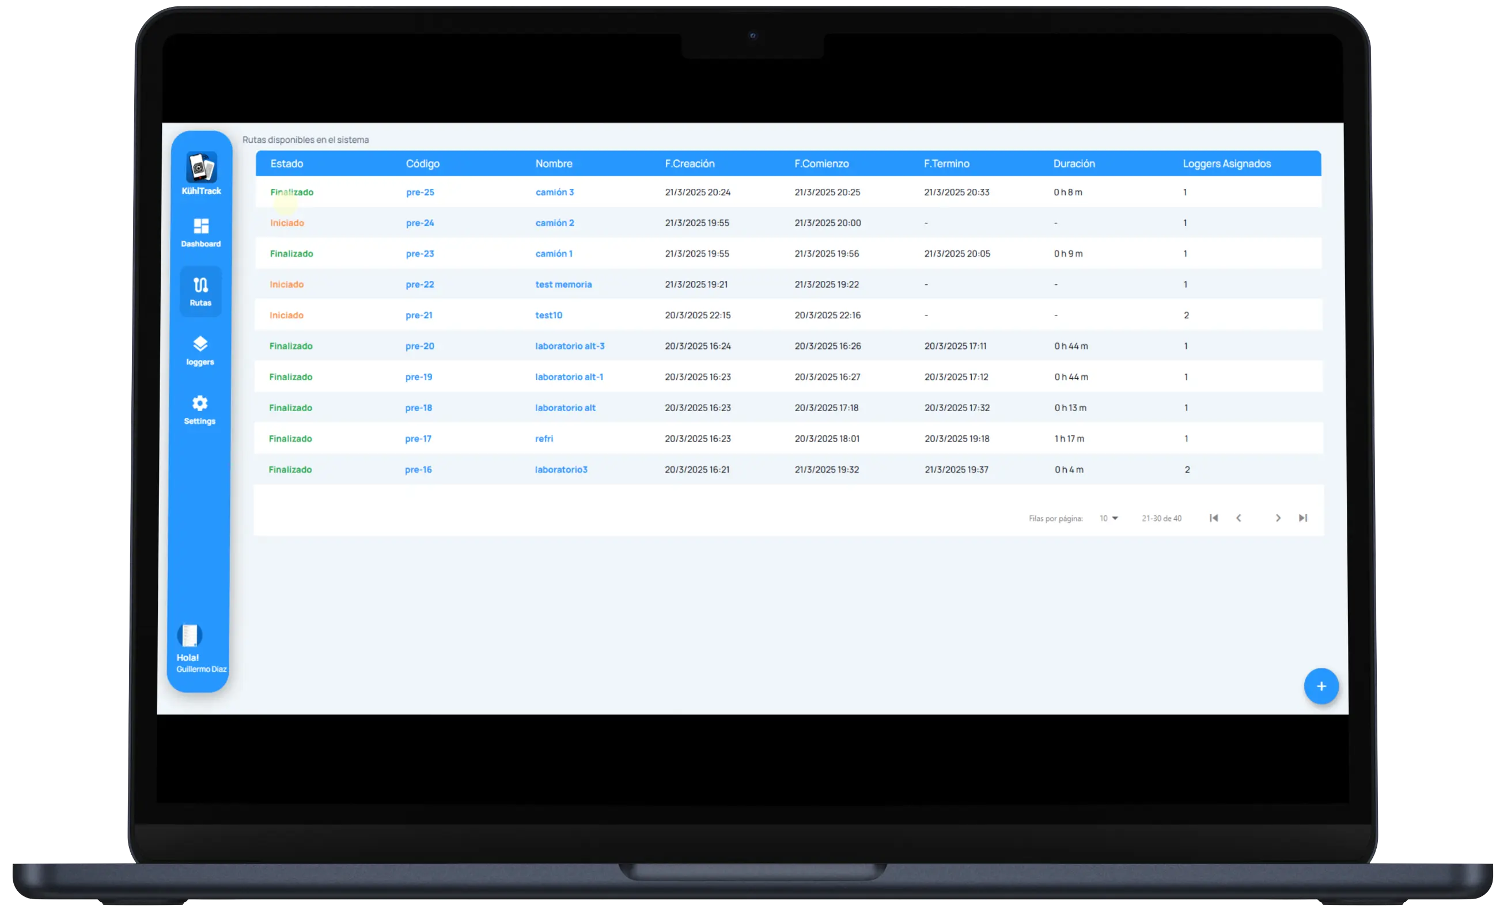Open route code pre-25 link
The image size is (1496, 909).
(x=420, y=192)
